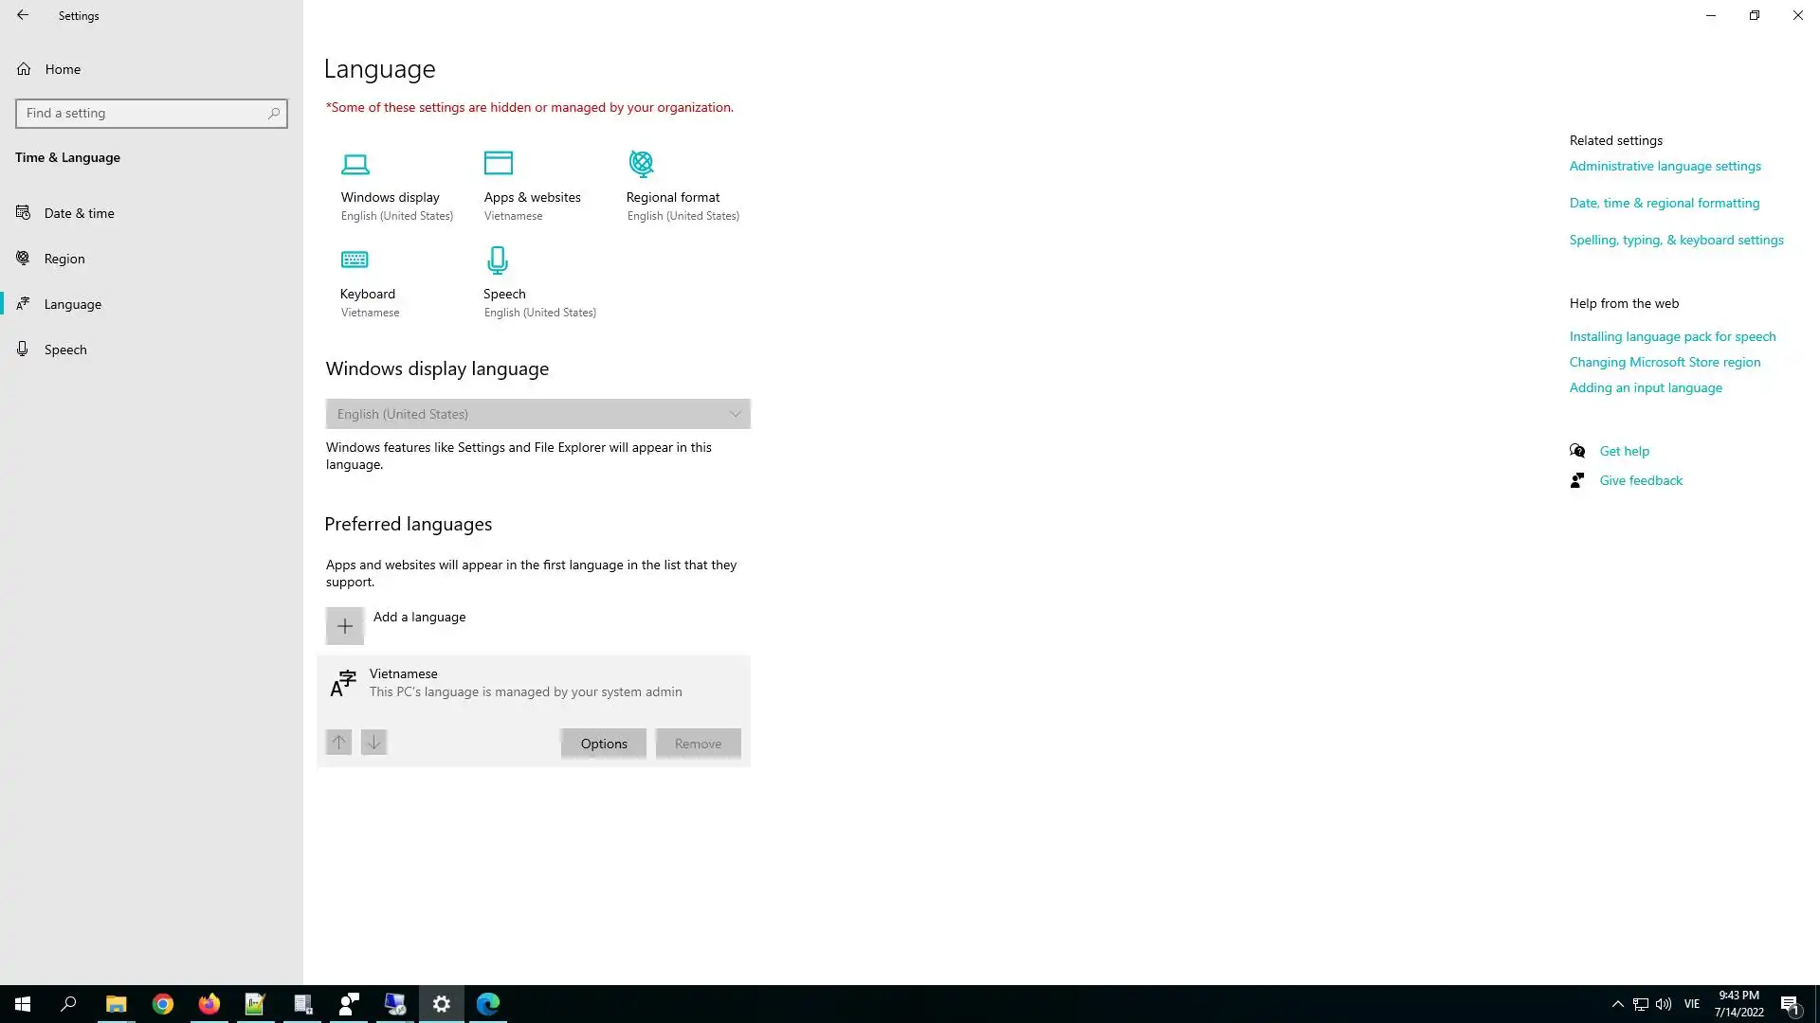Go back with the Settings back arrow
Image resolution: width=1820 pixels, height=1023 pixels.
pyautogui.click(x=23, y=15)
